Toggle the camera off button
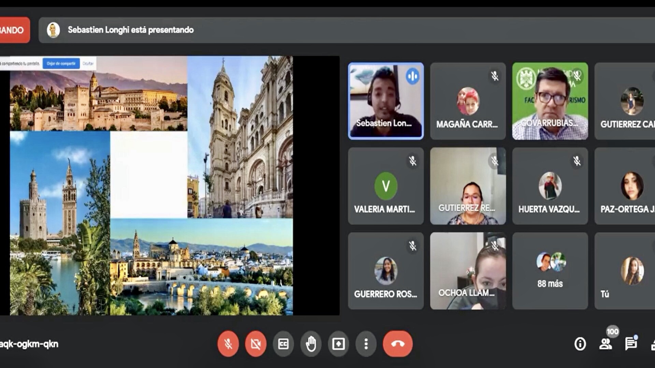 pos(256,344)
